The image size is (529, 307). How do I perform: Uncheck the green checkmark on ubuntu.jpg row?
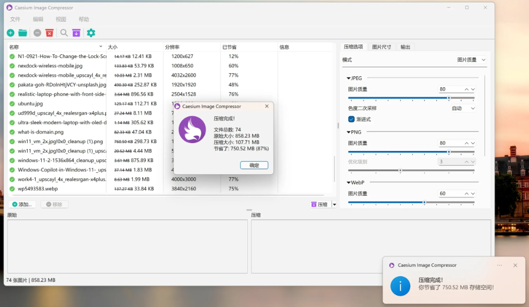[12, 103]
